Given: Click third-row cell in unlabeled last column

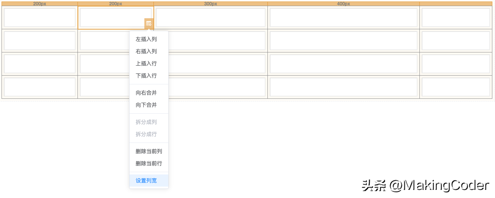Looking at the screenshot, I should pyautogui.click(x=455, y=64).
